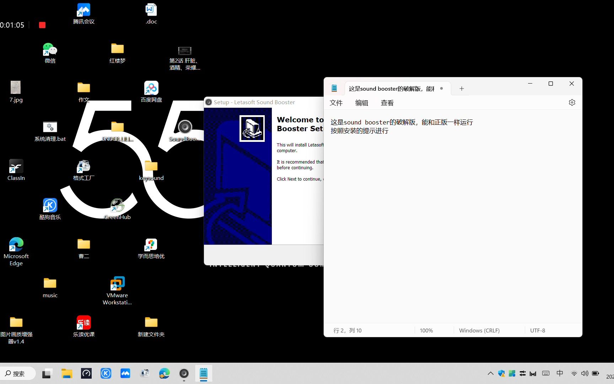Open Notepad's 查看 menu

(387, 103)
